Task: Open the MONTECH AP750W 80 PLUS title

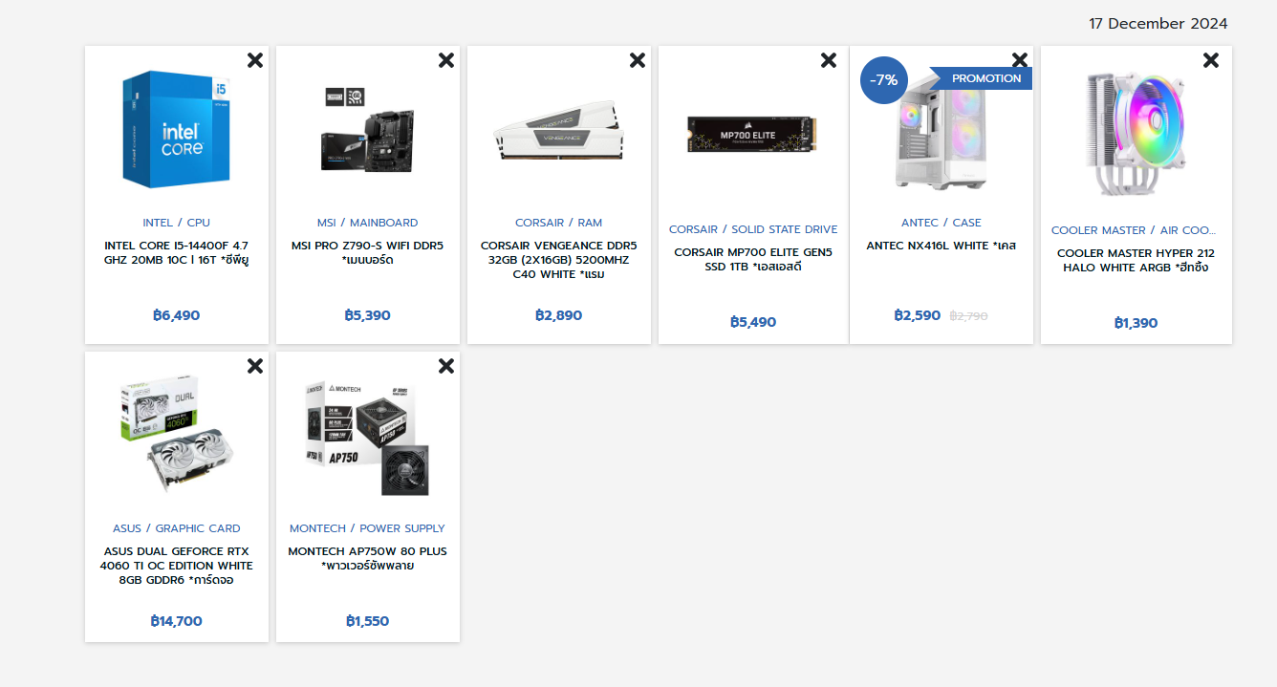Action: (x=368, y=558)
